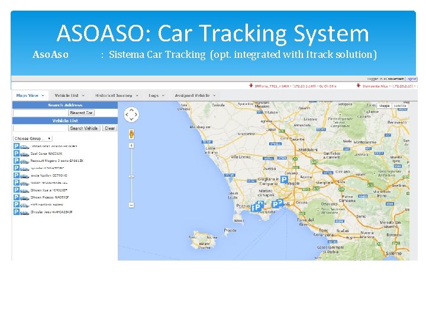Click red down arrow beside IPPhone_7921 alert
426x319 pixels.
tap(251, 86)
